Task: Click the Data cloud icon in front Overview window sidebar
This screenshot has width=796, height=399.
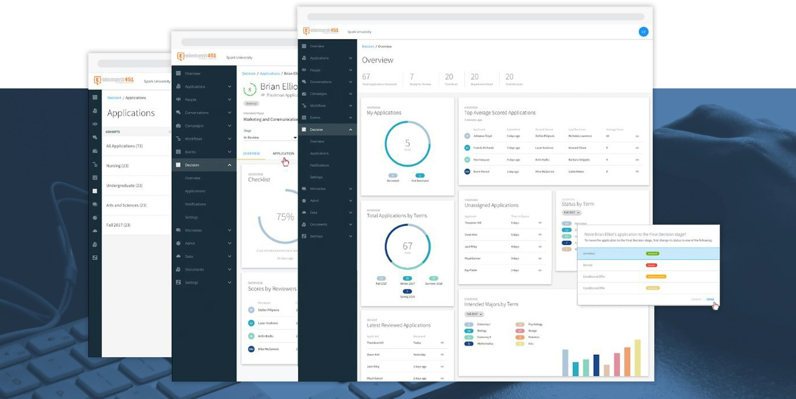Action: pos(304,212)
